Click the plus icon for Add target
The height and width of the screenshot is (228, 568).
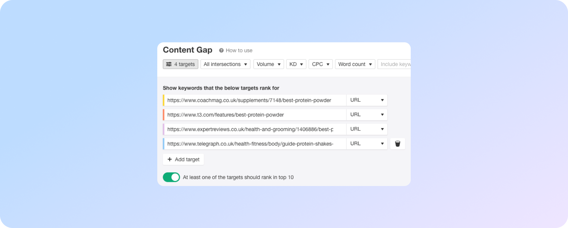click(170, 159)
